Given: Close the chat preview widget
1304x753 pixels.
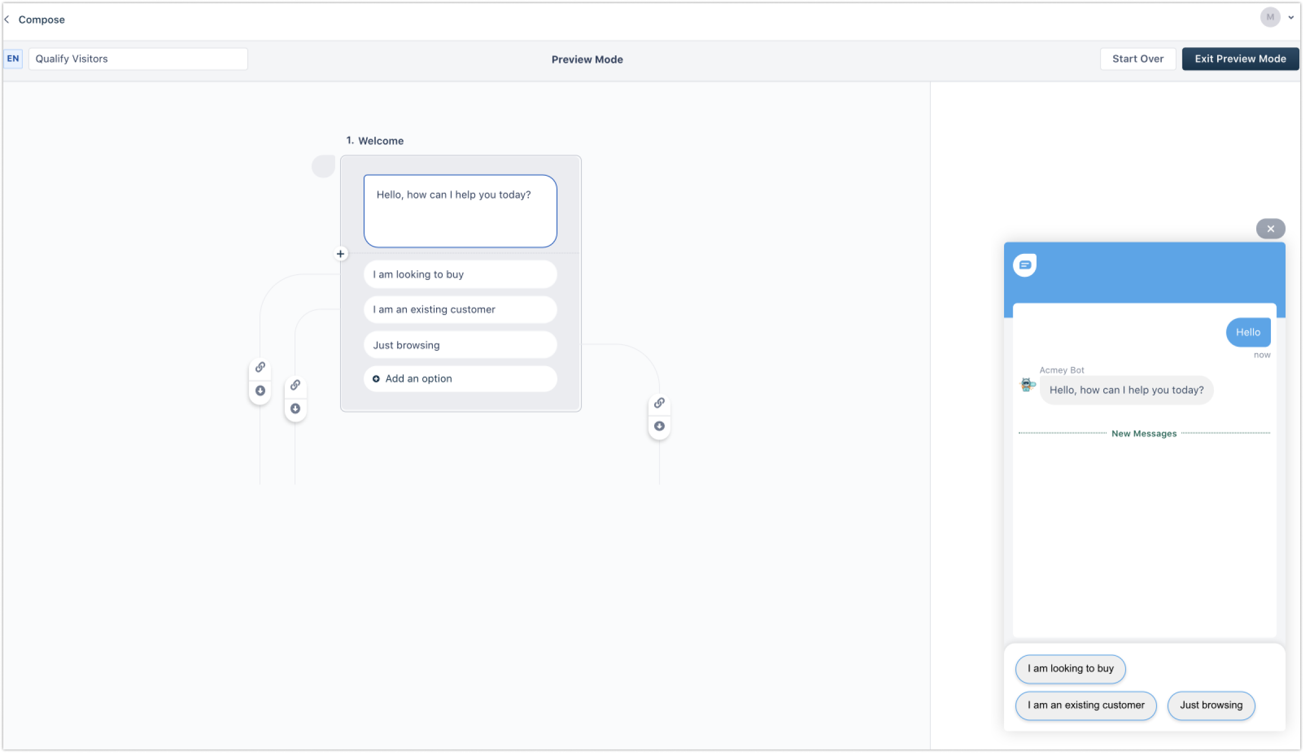Looking at the screenshot, I should [x=1270, y=229].
